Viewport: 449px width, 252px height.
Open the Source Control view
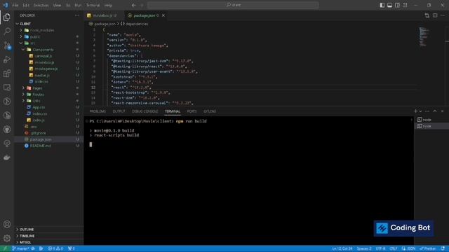pos(7,45)
